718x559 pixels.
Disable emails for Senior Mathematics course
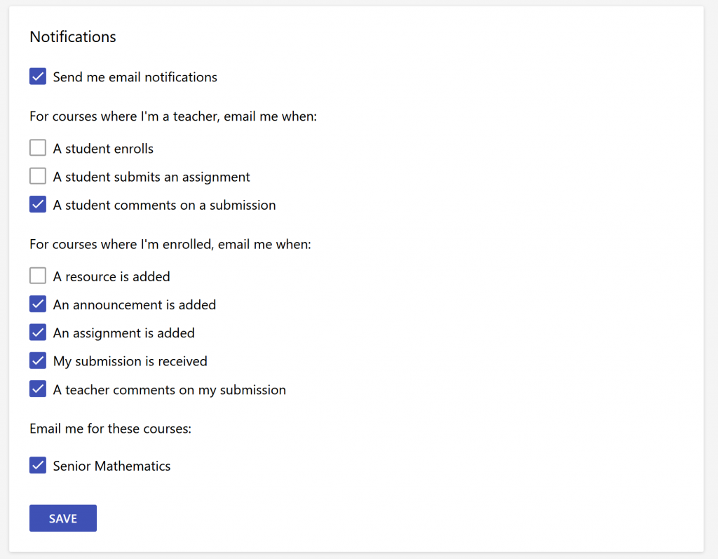coord(38,465)
